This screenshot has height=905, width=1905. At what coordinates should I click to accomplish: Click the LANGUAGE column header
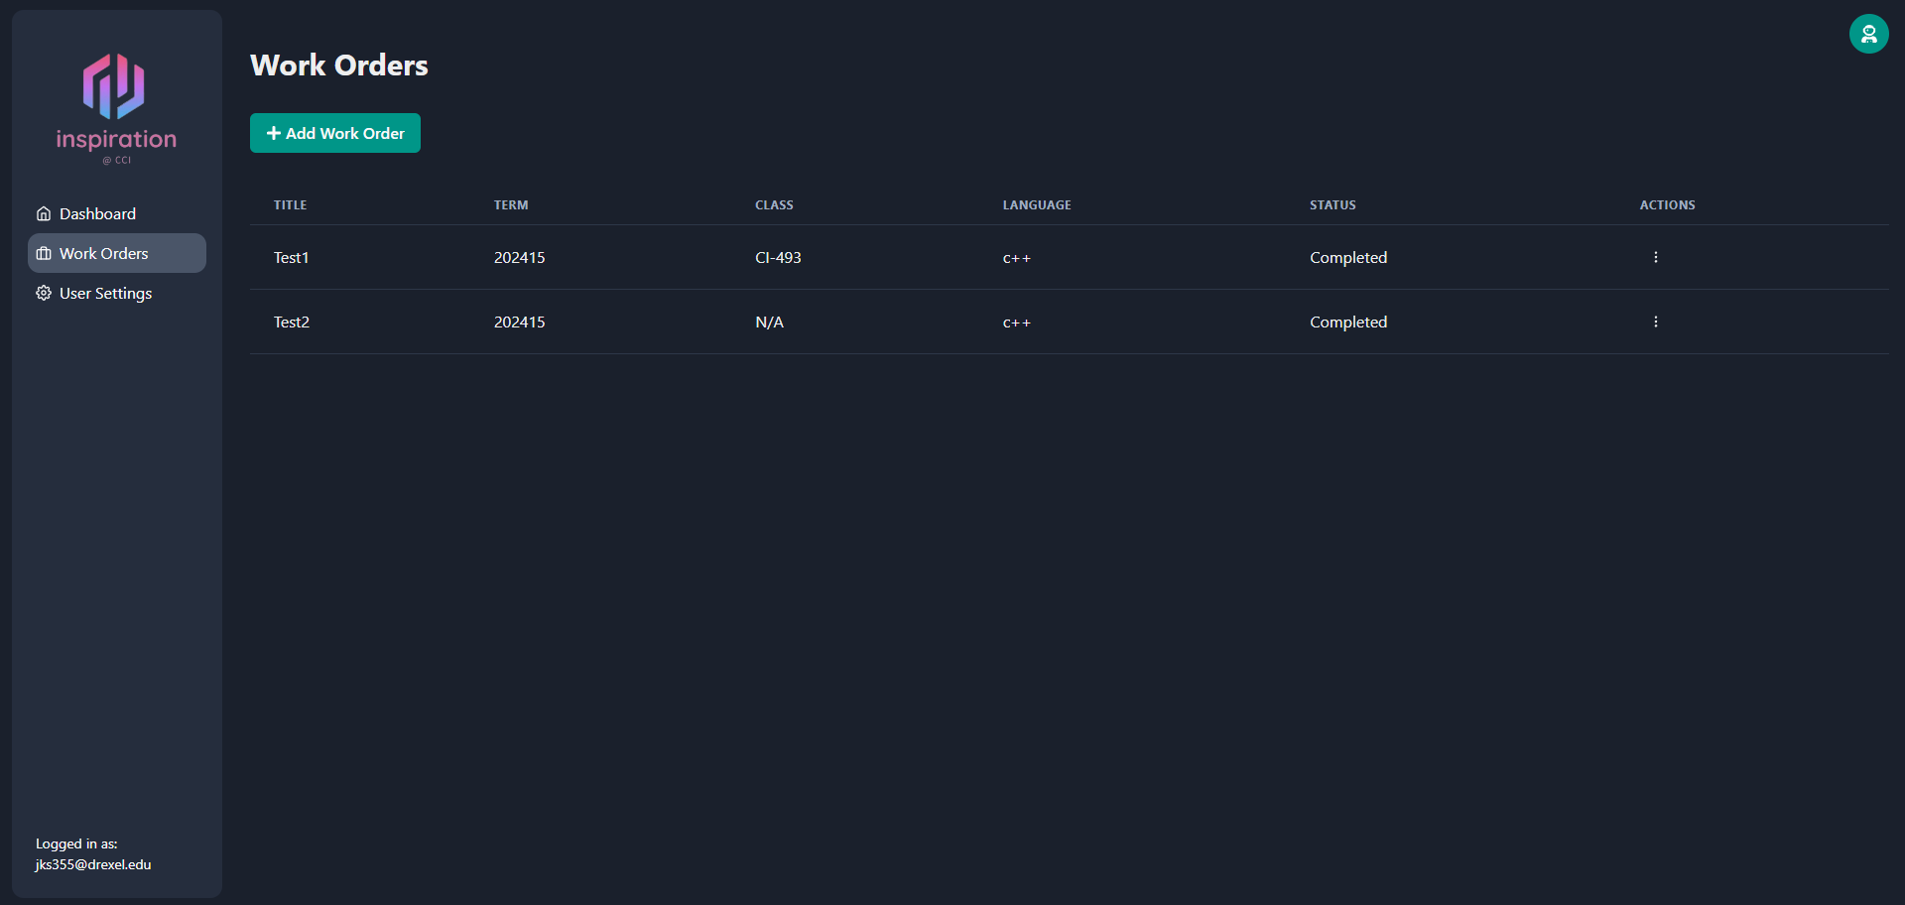[x=1036, y=204]
